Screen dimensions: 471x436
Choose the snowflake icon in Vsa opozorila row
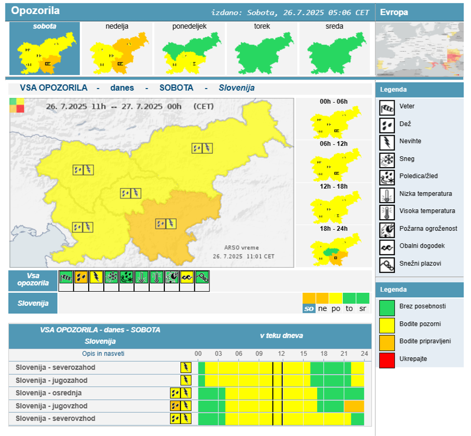coord(112,279)
